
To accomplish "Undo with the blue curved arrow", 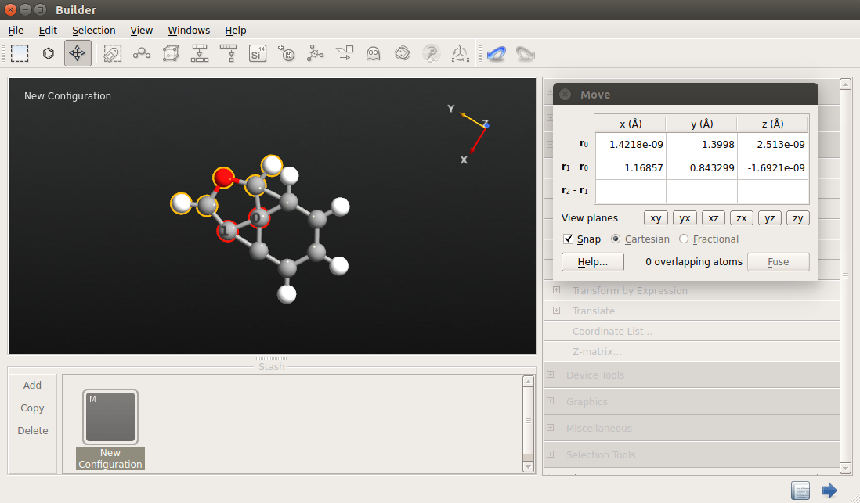I will click(497, 53).
